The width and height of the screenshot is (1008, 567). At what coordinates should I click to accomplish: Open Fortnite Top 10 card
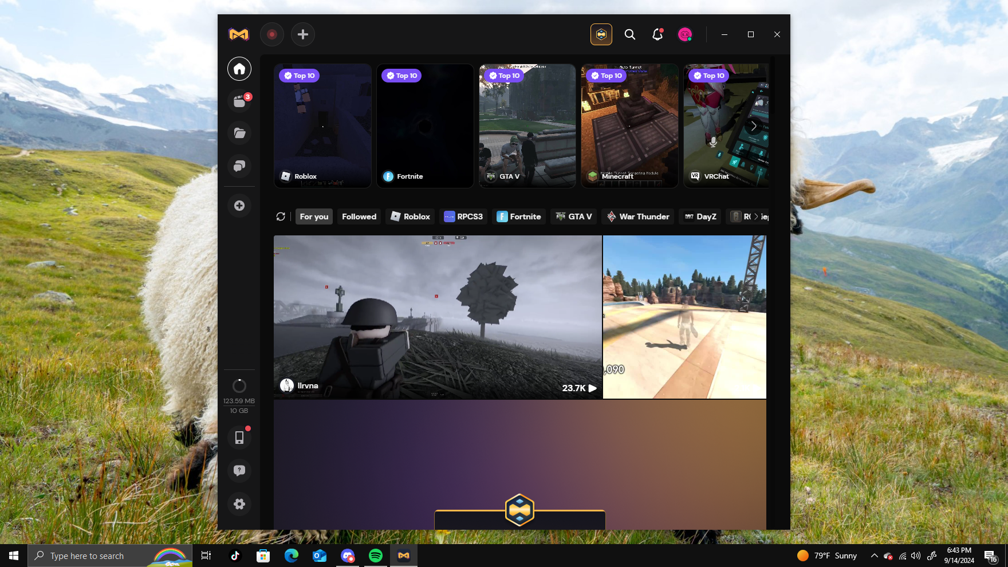425,126
